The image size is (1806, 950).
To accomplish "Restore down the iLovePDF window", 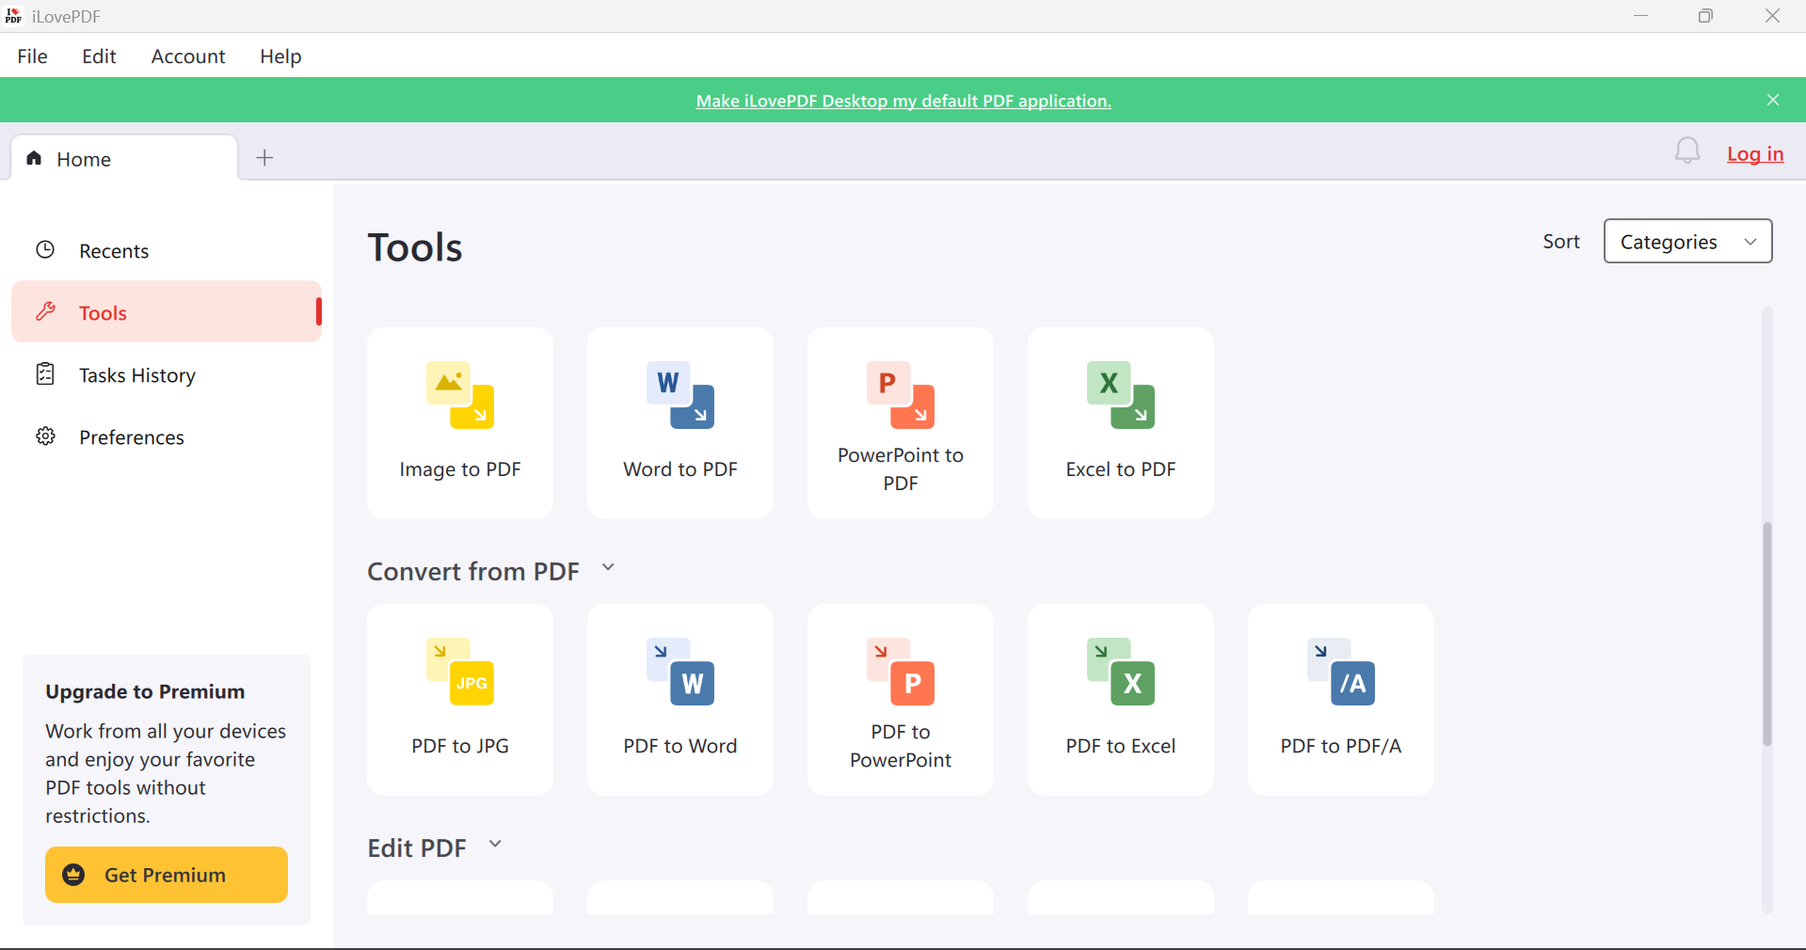I will [1705, 16].
